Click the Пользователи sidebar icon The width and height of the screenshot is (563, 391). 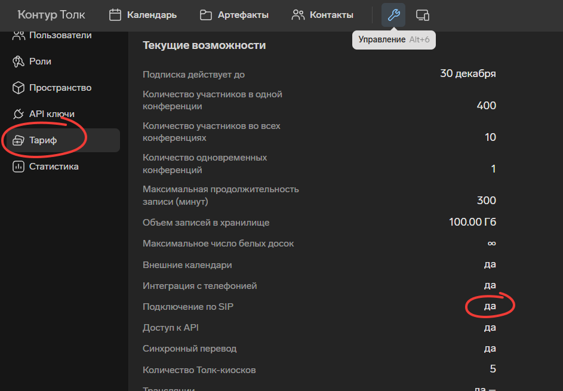tap(19, 35)
